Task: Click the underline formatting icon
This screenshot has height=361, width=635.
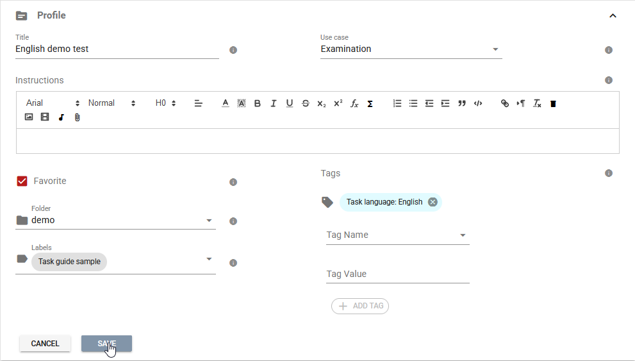Action: [289, 103]
